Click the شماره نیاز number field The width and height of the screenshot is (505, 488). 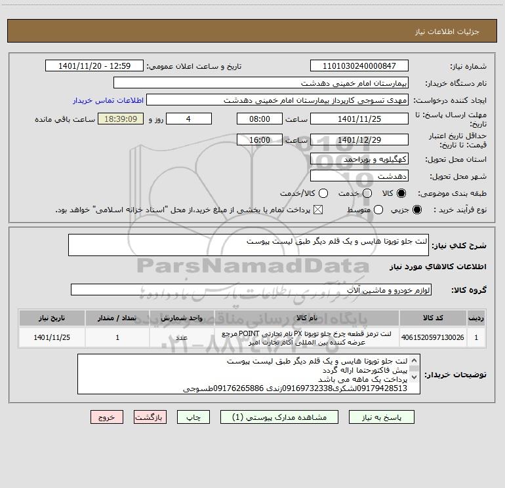tap(359, 66)
